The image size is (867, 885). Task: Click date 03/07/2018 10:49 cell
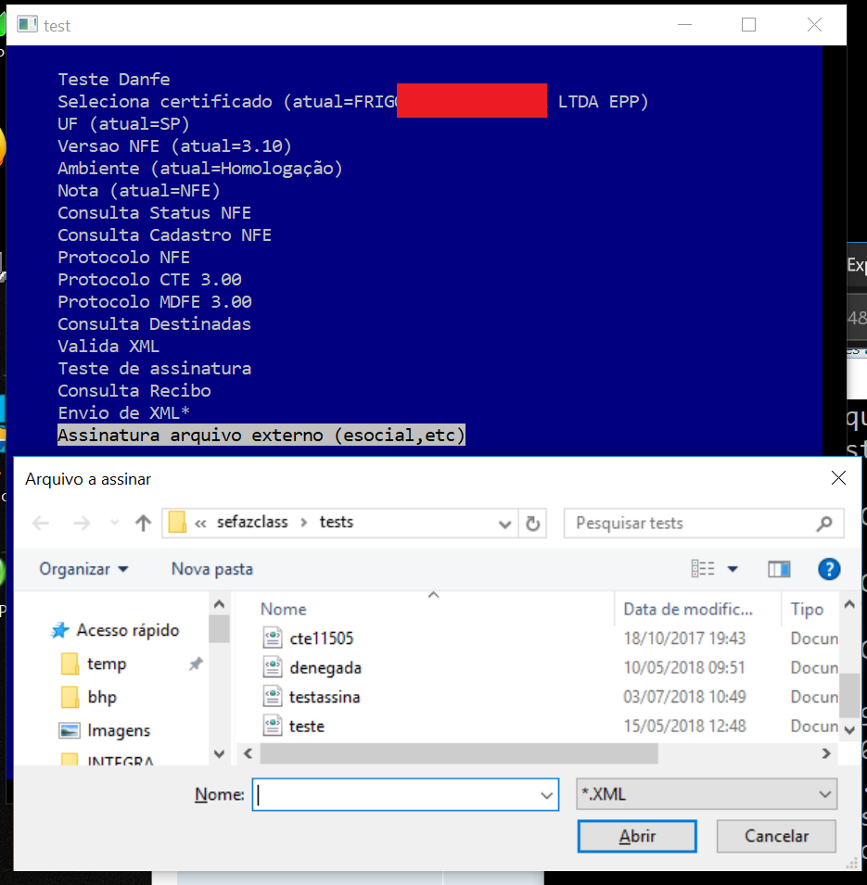(684, 697)
